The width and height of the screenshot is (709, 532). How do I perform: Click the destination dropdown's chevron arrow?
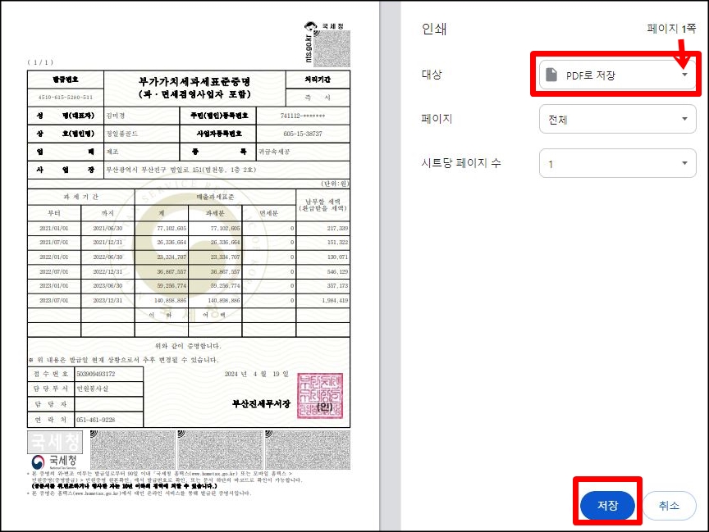pyautogui.click(x=684, y=75)
